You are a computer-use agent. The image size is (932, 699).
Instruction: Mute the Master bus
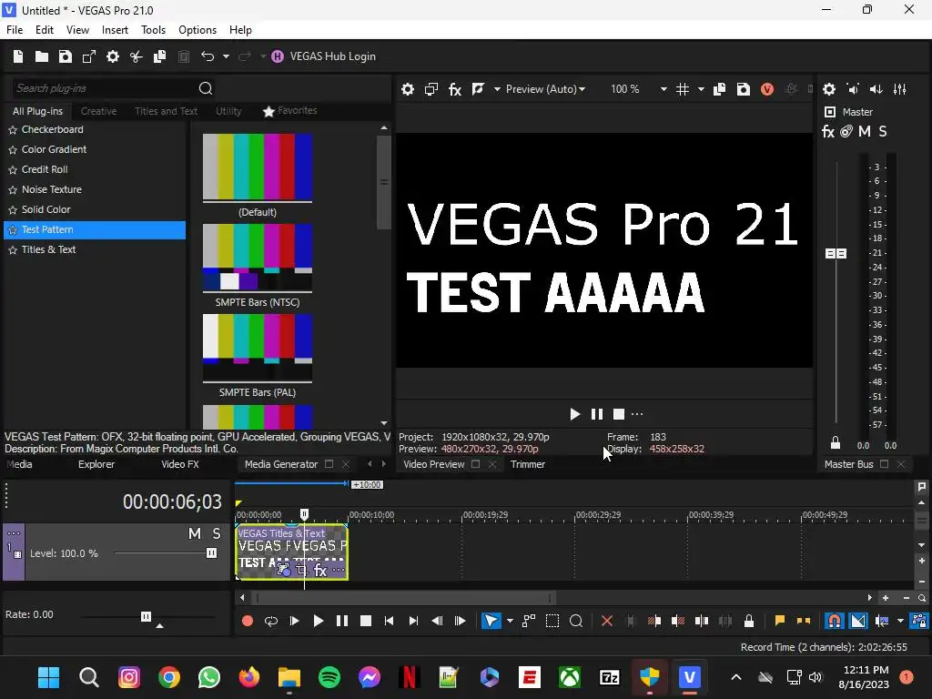point(865,131)
